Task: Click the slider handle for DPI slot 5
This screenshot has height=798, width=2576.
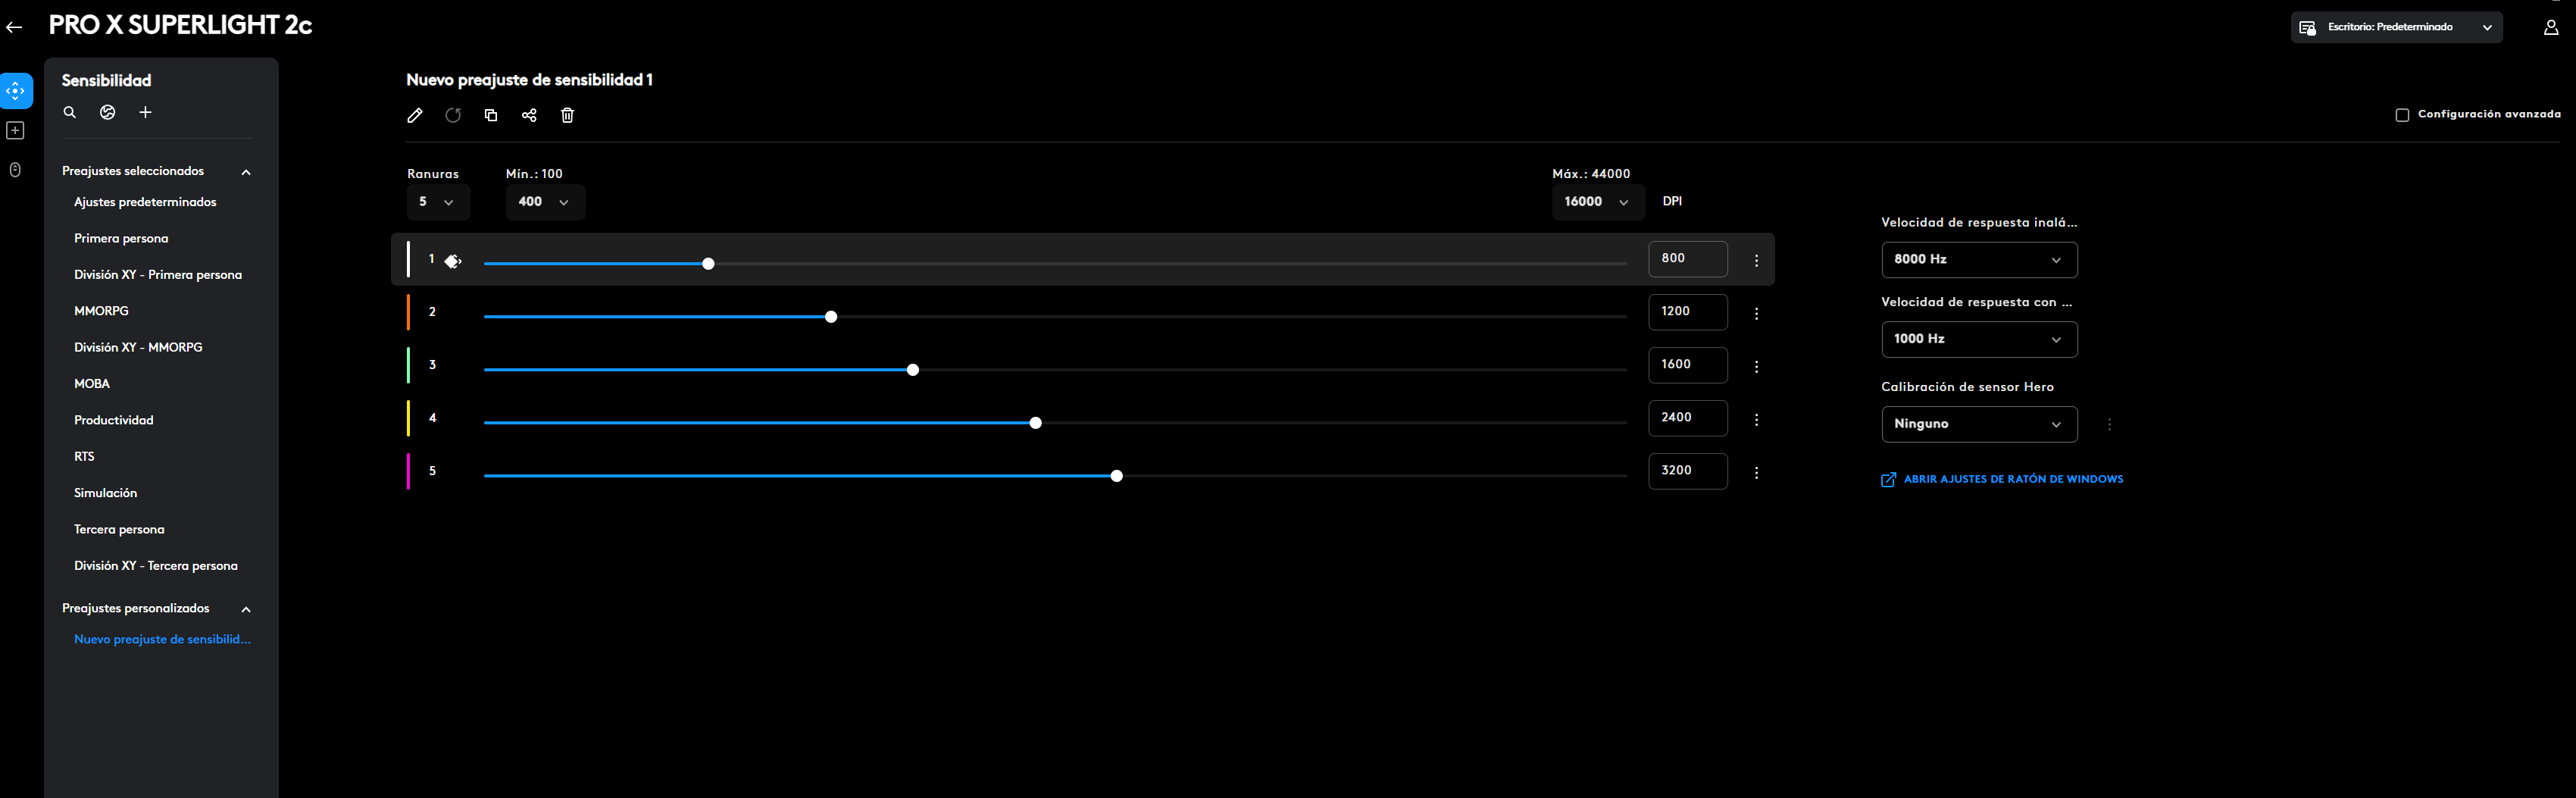Action: pyautogui.click(x=1116, y=476)
